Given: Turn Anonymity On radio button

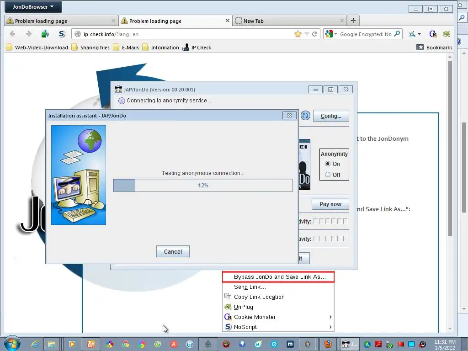Looking at the screenshot, I should click(328, 164).
